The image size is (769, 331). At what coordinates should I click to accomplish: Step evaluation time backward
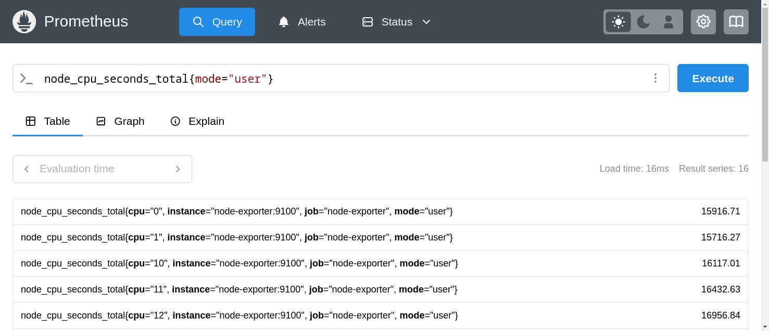coord(27,169)
